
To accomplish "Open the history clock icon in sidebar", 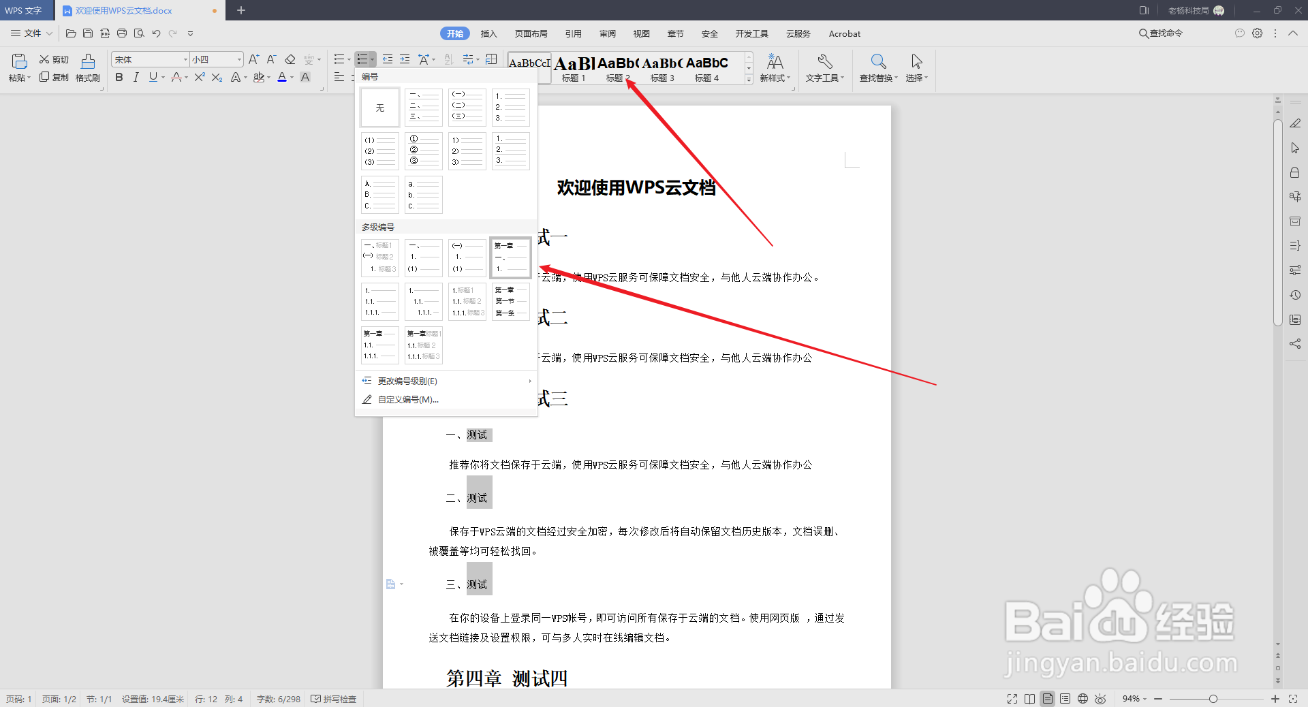I will (x=1295, y=295).
